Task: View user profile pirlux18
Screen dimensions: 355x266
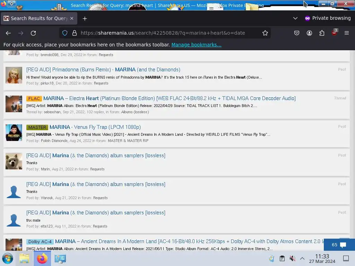Action: (47, 83)
